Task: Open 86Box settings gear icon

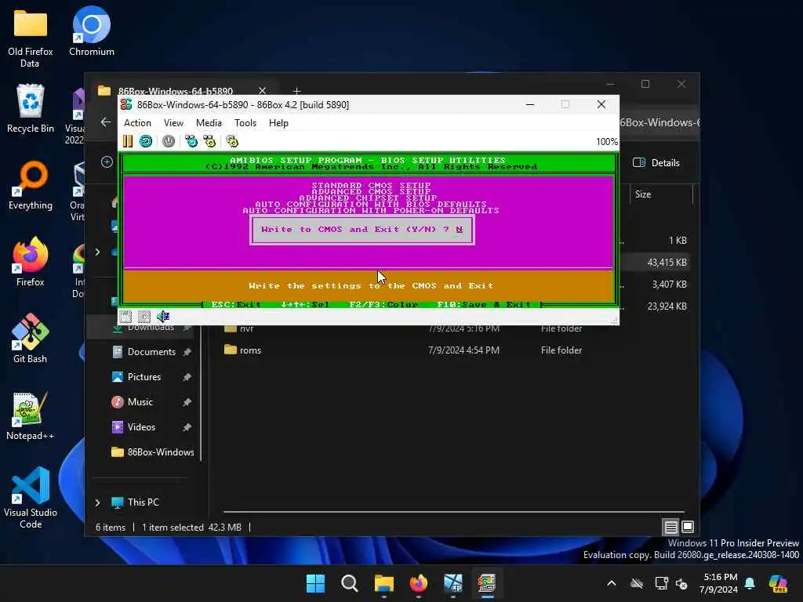Action: pos(232,141)
